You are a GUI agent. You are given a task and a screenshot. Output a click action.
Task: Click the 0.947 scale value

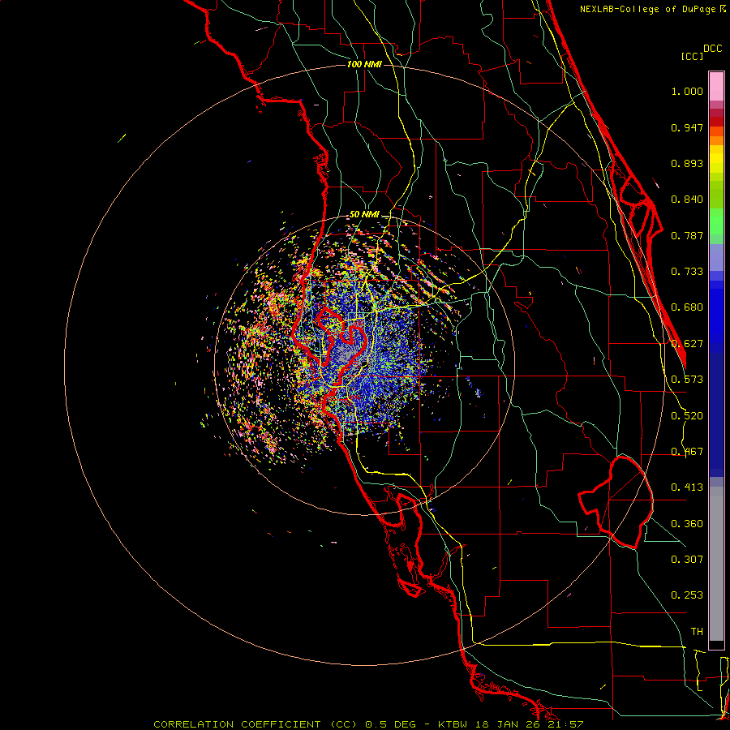[687, 127]
